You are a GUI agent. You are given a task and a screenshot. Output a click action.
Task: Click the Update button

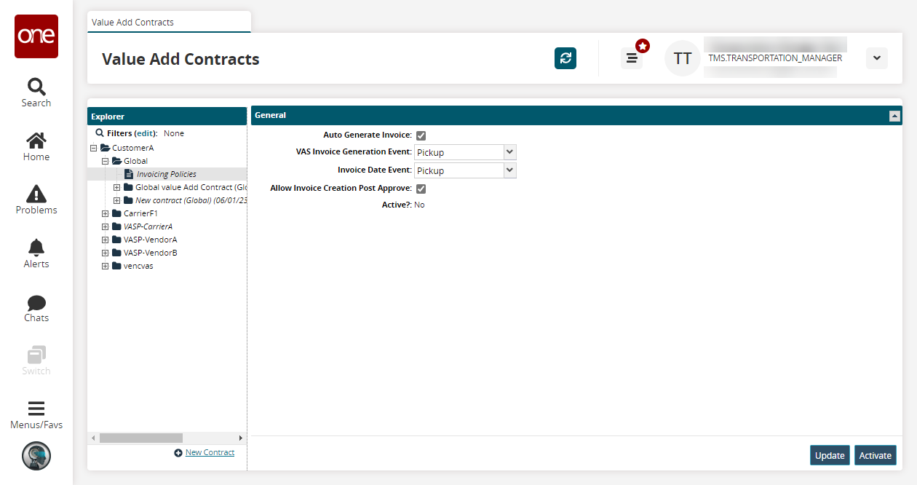[x=830, y=455]
